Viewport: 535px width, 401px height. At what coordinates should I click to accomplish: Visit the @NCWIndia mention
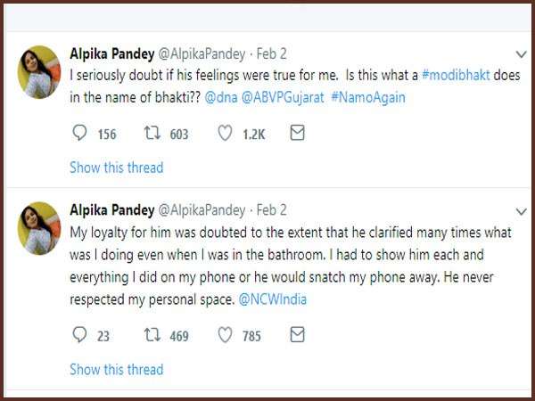pos(273,299)
